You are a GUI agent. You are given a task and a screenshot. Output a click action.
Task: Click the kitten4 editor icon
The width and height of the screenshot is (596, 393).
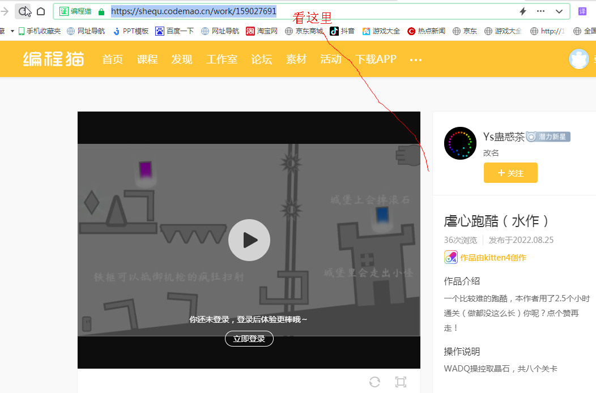(x=451, y=257)
